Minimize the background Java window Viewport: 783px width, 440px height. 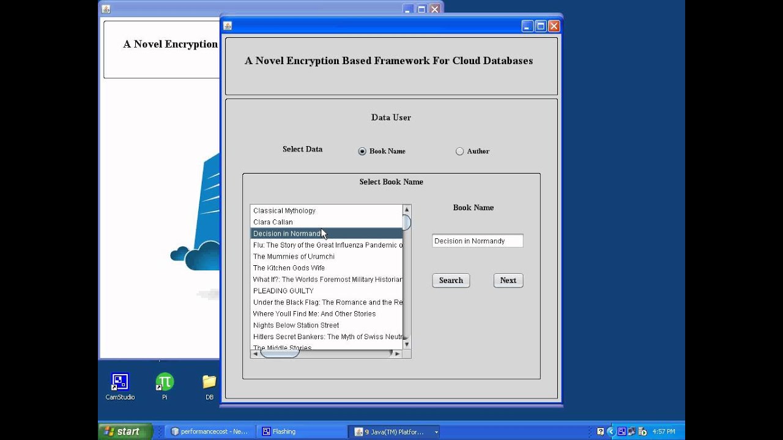coord(409,9)
